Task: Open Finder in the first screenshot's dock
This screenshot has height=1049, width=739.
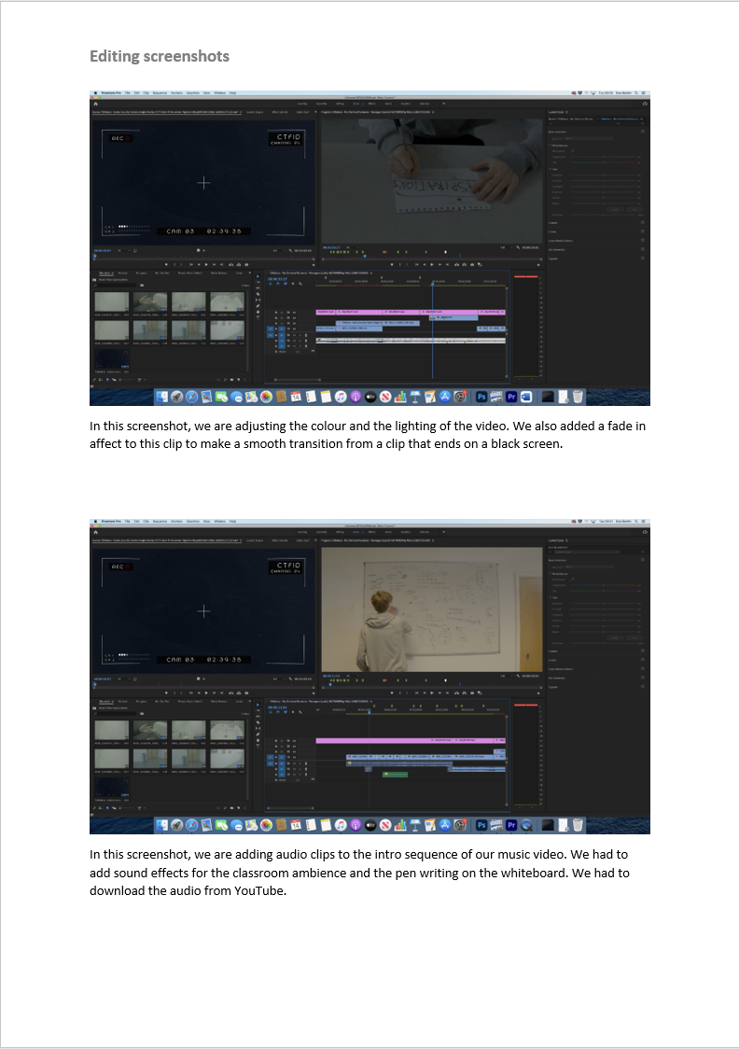Action: pos(161,397)
